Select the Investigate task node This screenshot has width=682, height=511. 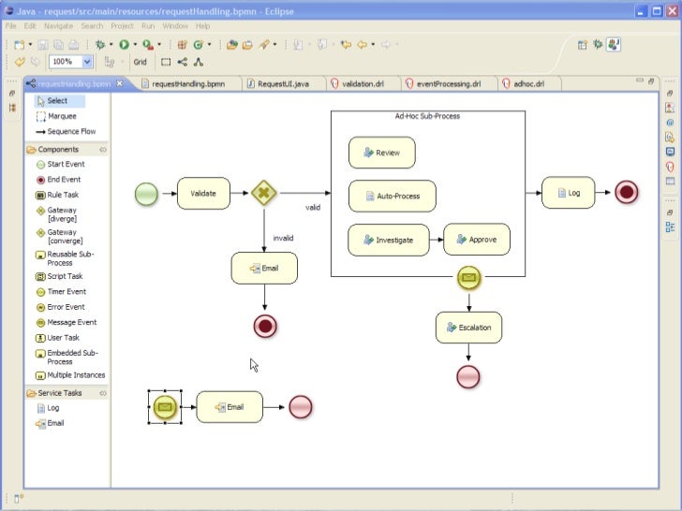[389, 240]
